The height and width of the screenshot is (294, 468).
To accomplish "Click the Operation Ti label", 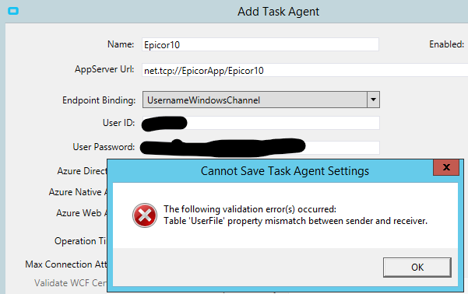I will tap(80, 241).
